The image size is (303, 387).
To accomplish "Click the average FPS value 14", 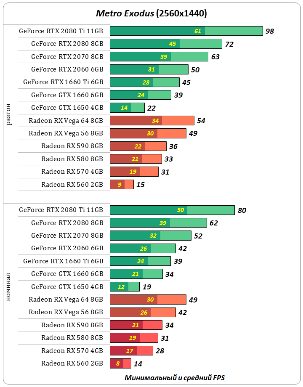I will point(138,363).
